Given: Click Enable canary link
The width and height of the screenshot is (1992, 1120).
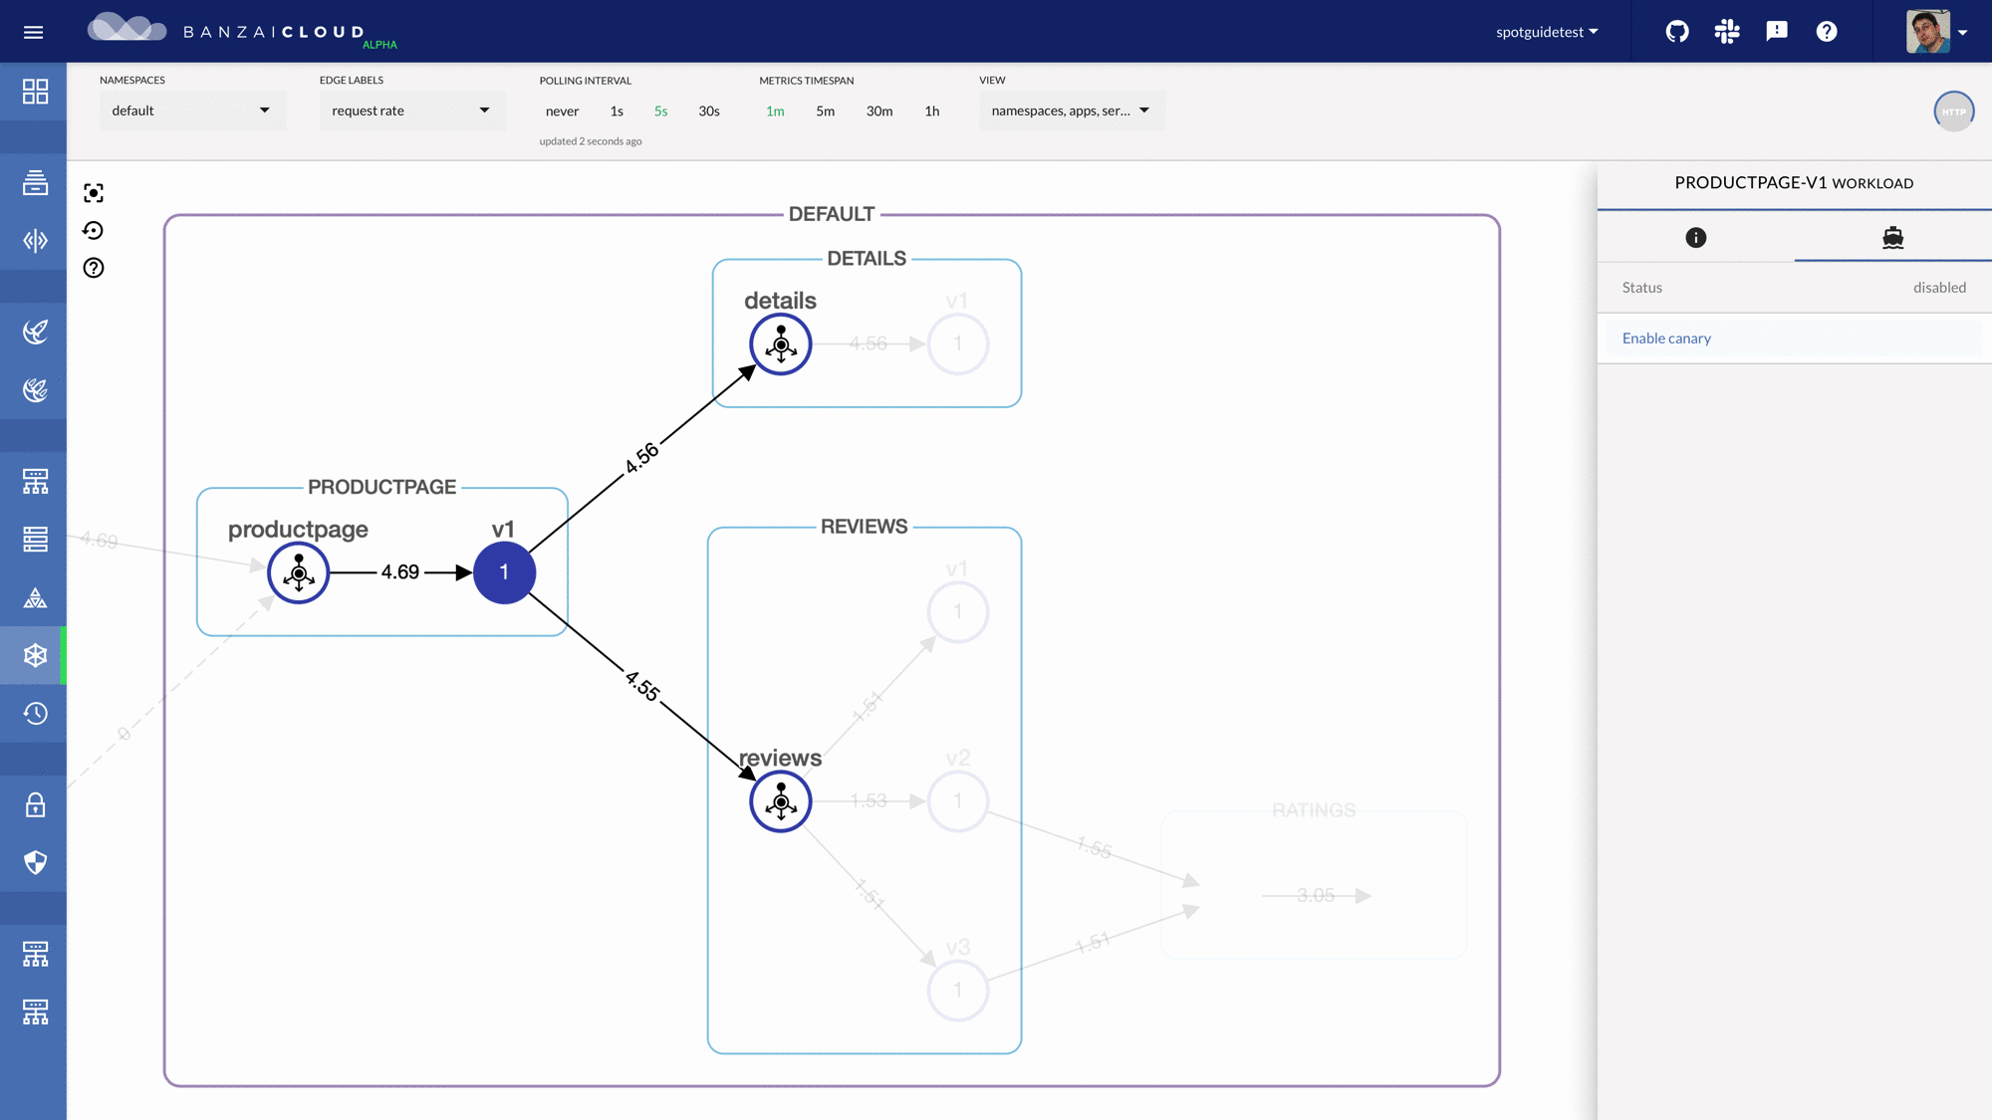Looking at the screenshot, I should coord(1666,338).
